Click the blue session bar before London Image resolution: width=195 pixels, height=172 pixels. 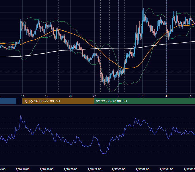click(8, 101)
